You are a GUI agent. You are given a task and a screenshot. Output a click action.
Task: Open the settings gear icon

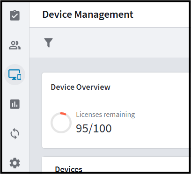pyautogui.click(x=15, y=163)
